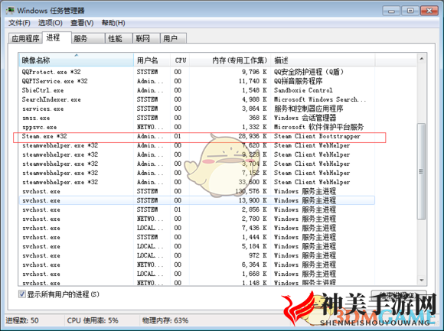Click the 物理内存: 63% status entry
444x331 pixels.
165,320
